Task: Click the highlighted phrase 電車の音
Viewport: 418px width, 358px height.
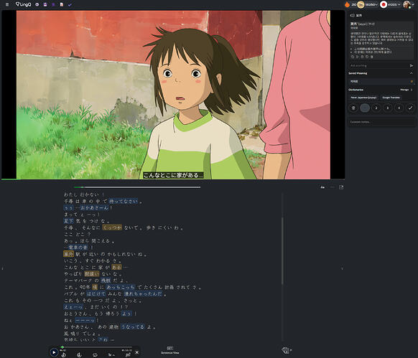Action: 78,248
